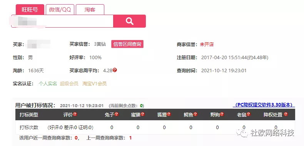Click the 性别 value 男
This screenshot has height=146, width=304.
pos(30,58)
